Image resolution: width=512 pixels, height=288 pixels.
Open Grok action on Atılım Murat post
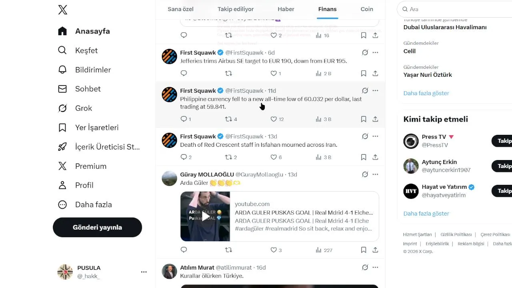[365, 268]
